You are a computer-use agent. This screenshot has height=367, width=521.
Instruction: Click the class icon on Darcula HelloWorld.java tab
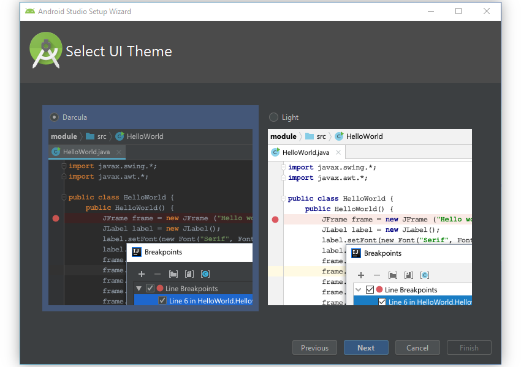(56, 152)
